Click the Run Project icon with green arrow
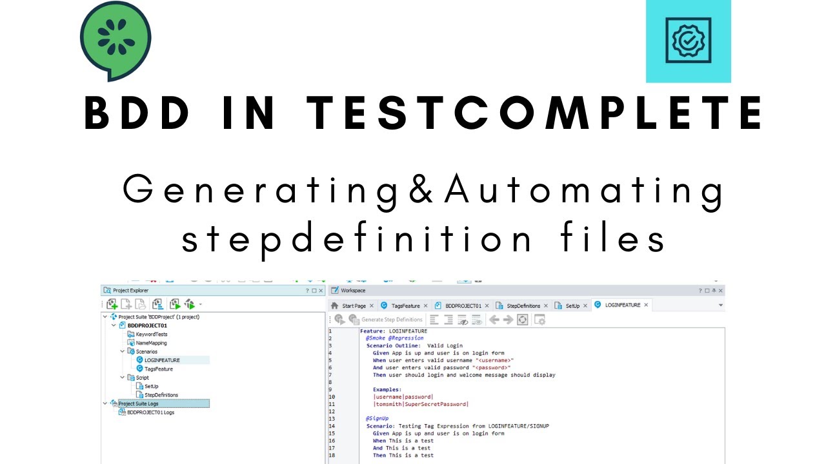 click(175, 304)
